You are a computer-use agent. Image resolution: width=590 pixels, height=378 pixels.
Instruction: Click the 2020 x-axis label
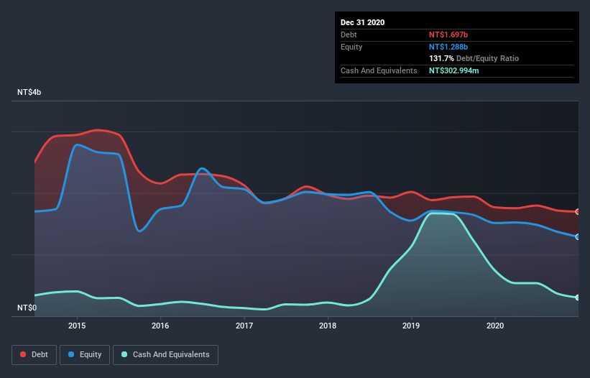tap(495, 326)
